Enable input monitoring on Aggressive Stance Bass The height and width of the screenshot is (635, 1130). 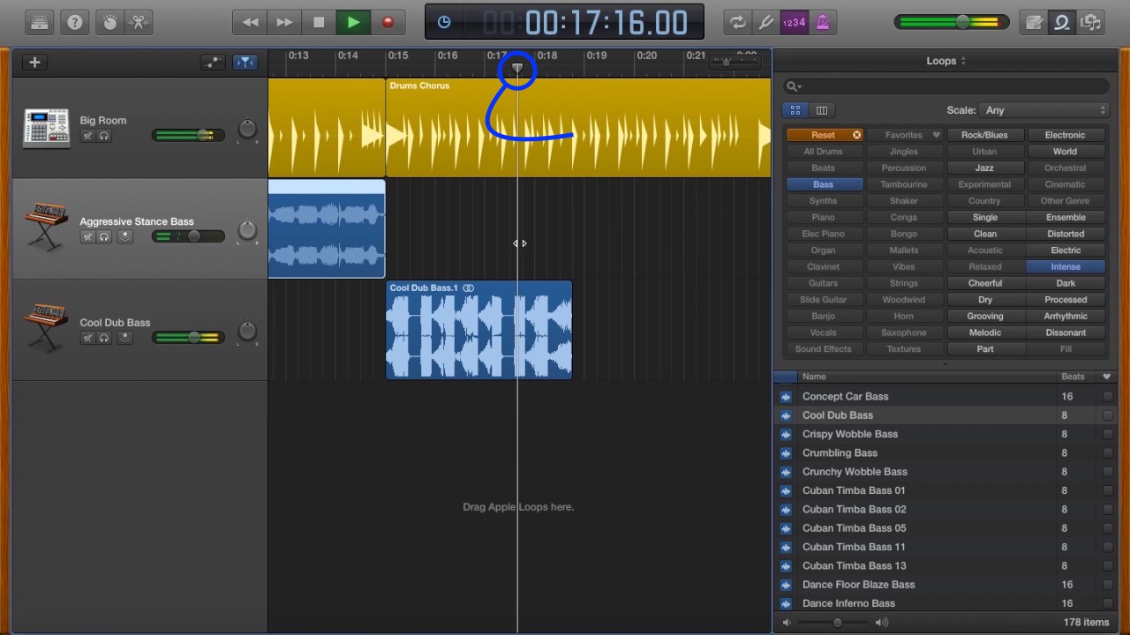(x=124, y=237)
